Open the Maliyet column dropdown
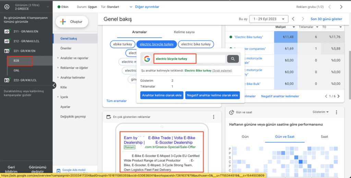Screen dimensions: 351x178 (x=285, y=27)
